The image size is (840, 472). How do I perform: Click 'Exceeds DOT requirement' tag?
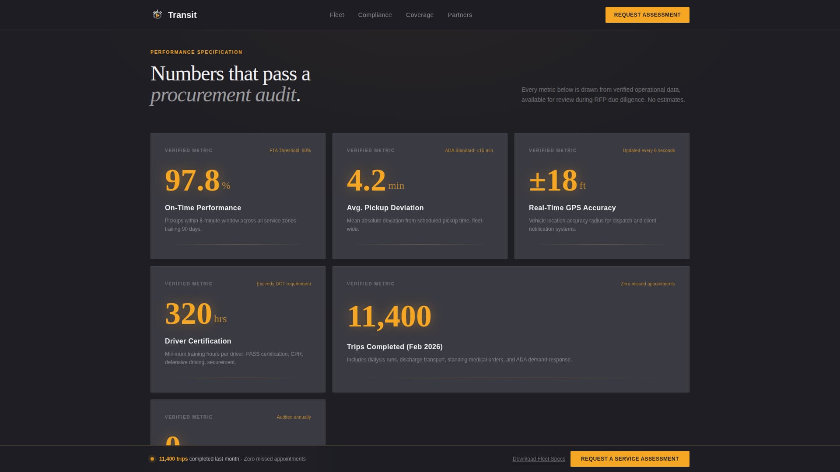284,284
